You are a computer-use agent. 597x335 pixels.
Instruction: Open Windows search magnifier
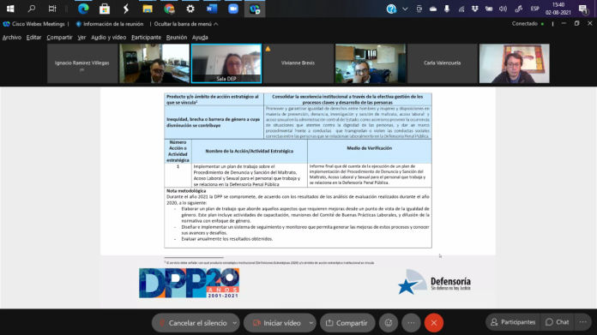32,9
